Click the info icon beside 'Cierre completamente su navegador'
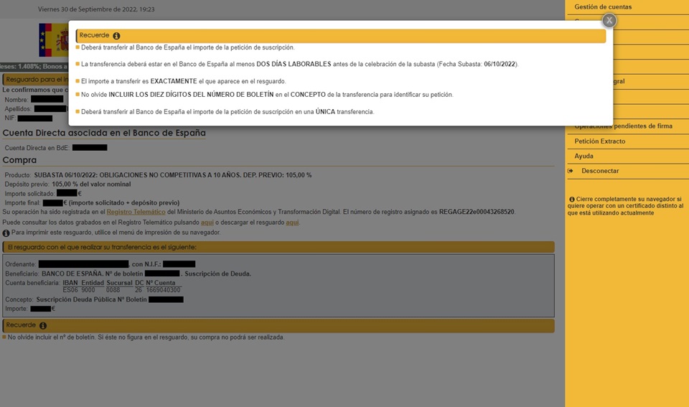The width and height of the screenshot is (689, 407). [572, 199]
